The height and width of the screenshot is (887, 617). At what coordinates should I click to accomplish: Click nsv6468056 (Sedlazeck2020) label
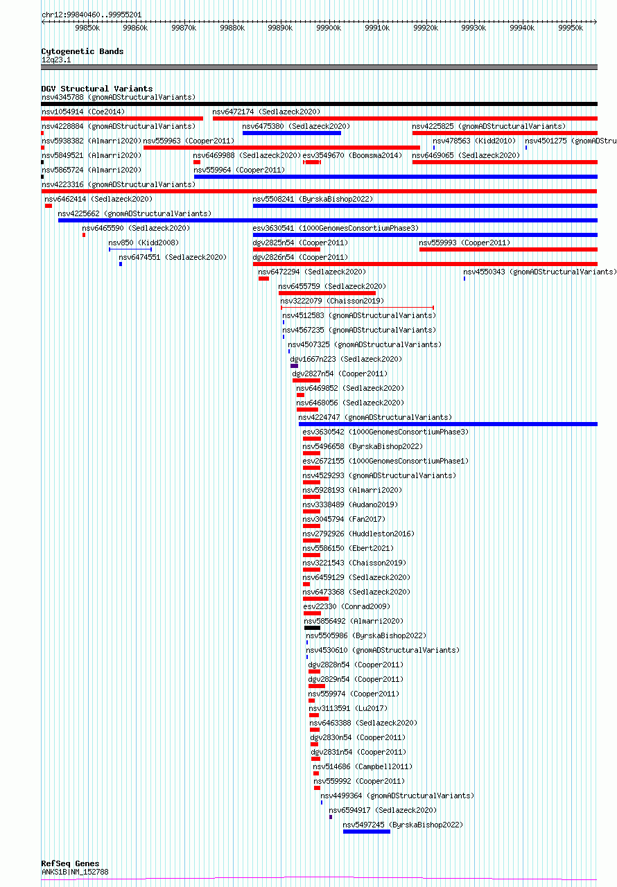350,403
